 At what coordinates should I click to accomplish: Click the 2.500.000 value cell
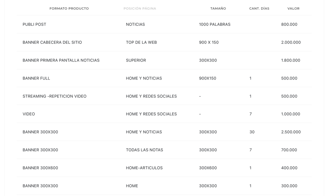(x=291, y=132)
